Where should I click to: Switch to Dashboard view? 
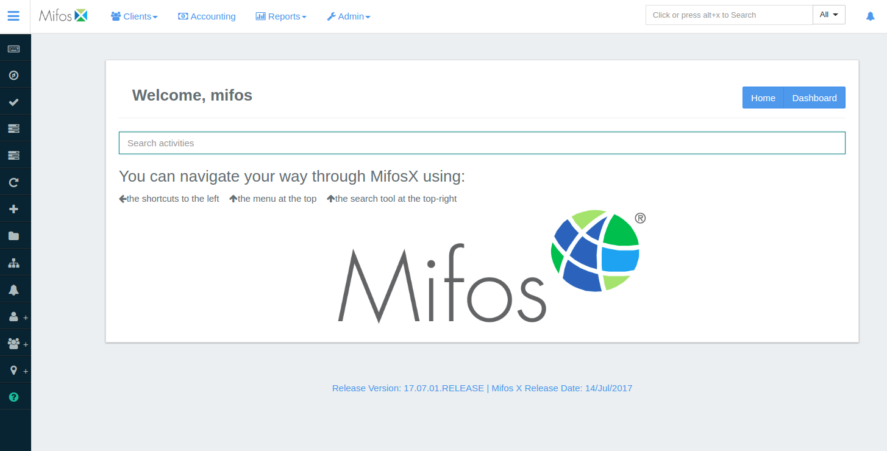(x=814, y=98)
